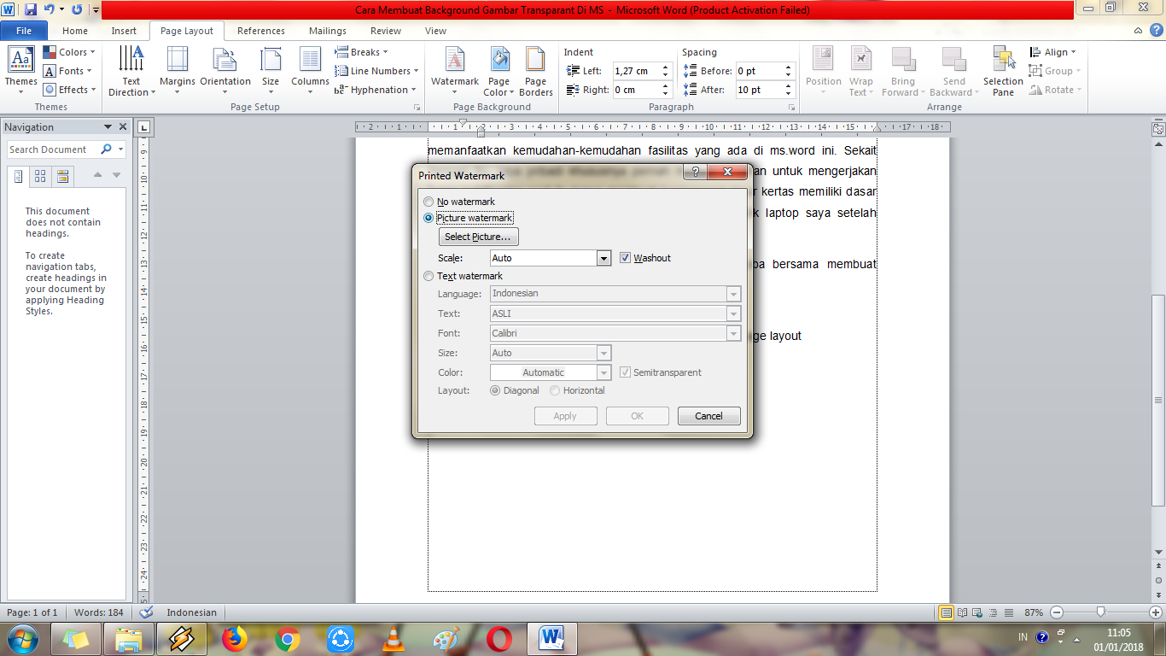Viewport: 1166px width, 656px height.
Task: Click the zoom out minus button
Action: (x=1057, y=612)
